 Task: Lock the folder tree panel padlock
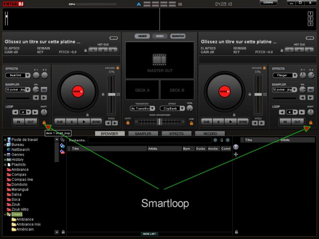(63, 232)
